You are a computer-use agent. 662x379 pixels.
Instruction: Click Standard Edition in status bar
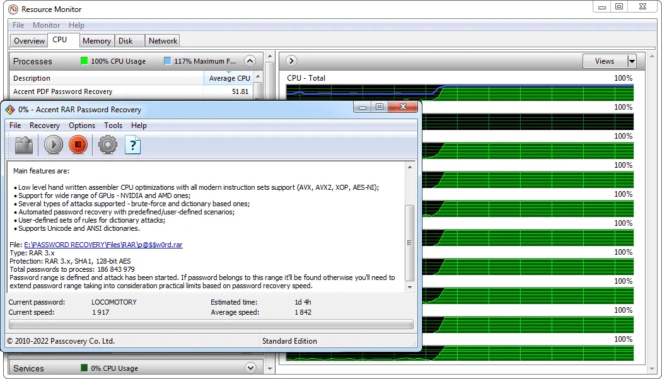pos(289,341)
